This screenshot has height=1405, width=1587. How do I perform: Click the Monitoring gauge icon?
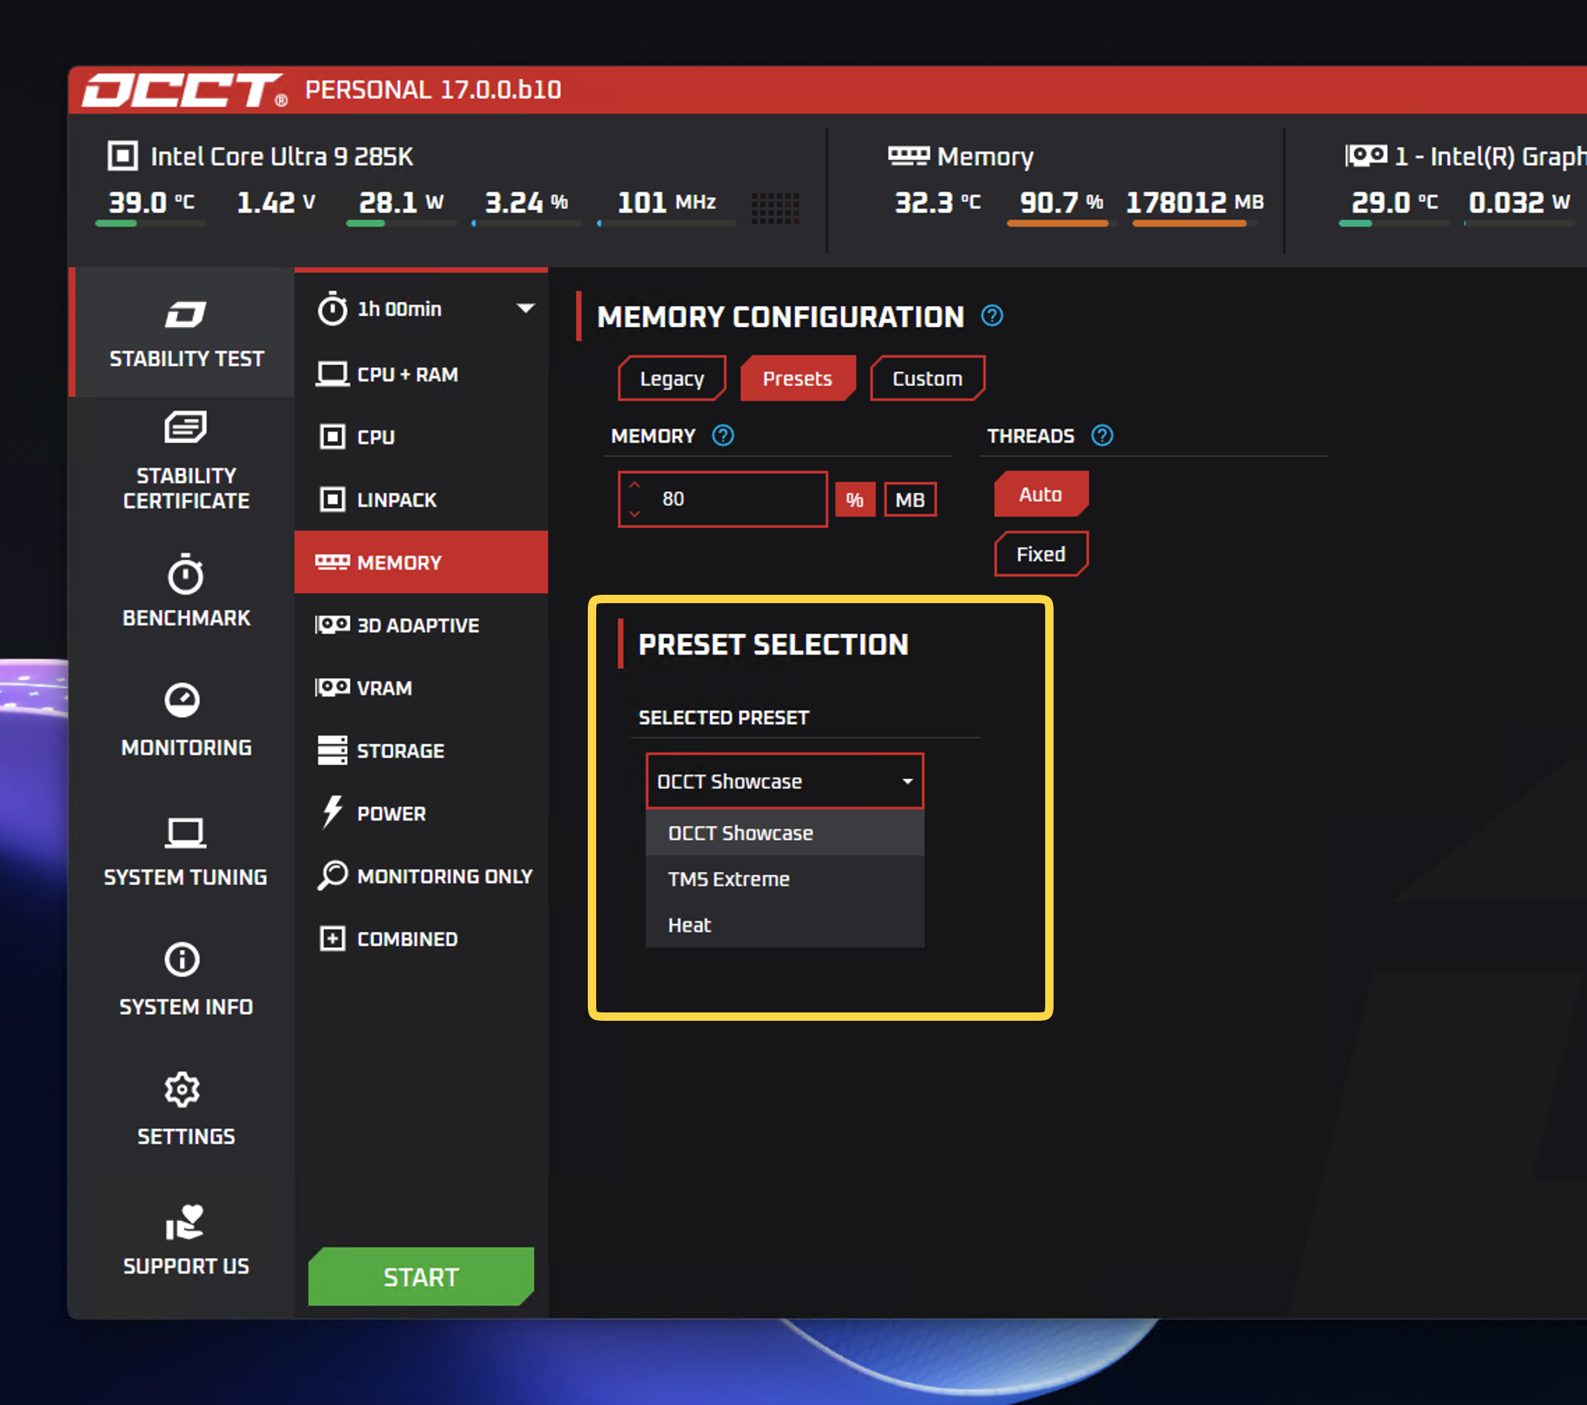(182, 700)
